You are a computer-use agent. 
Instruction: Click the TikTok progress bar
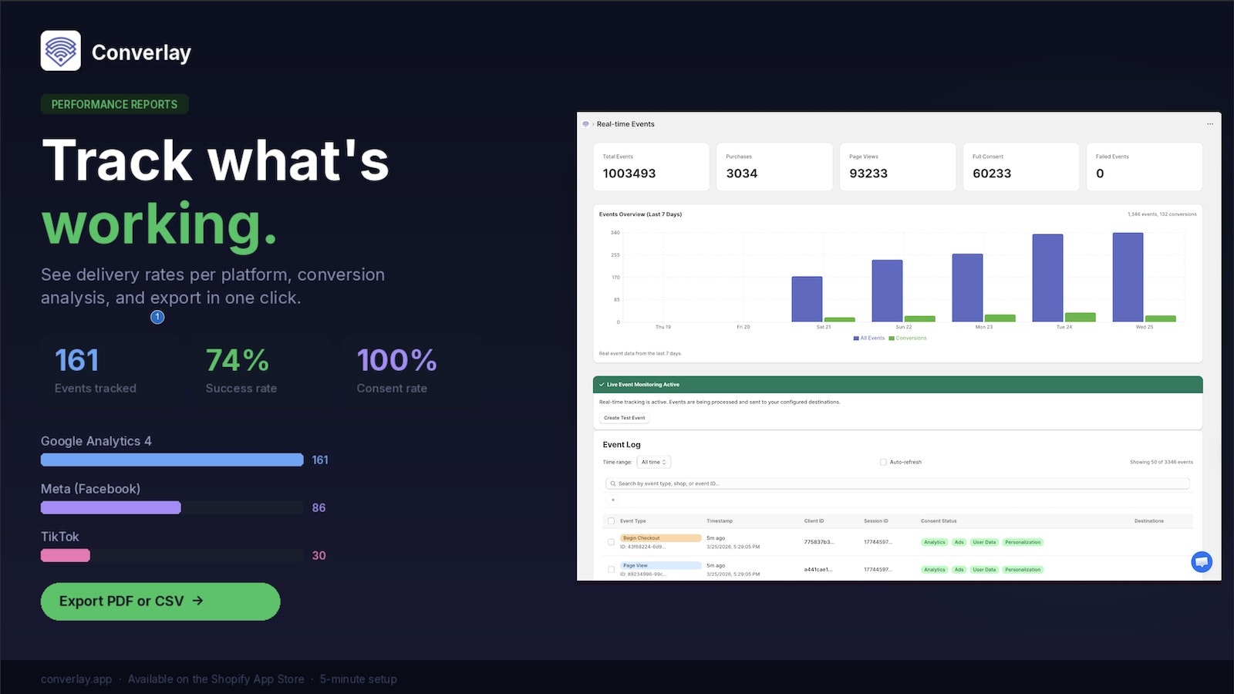point(172,555)
